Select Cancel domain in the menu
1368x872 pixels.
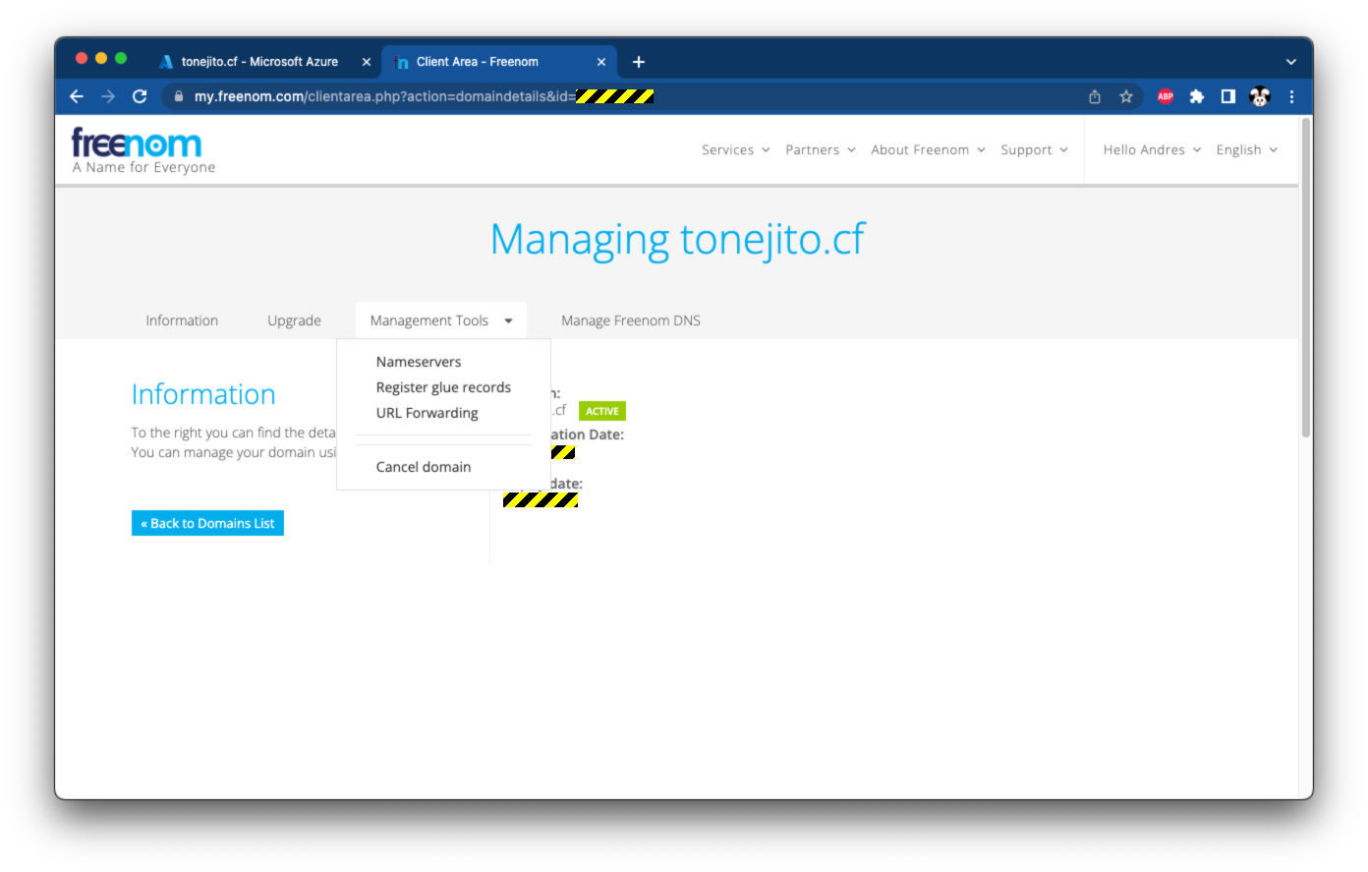[x=424, y=467]
